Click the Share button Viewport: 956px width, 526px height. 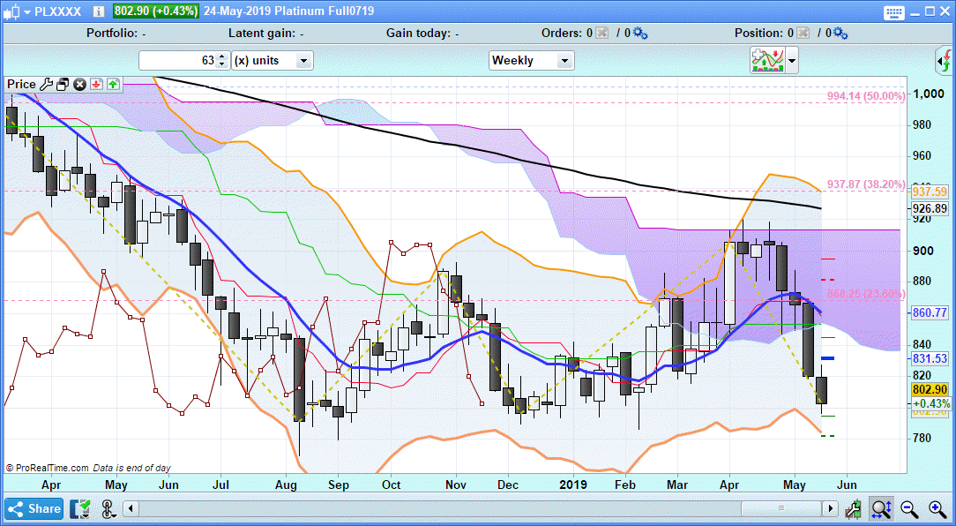pos(34,508)
